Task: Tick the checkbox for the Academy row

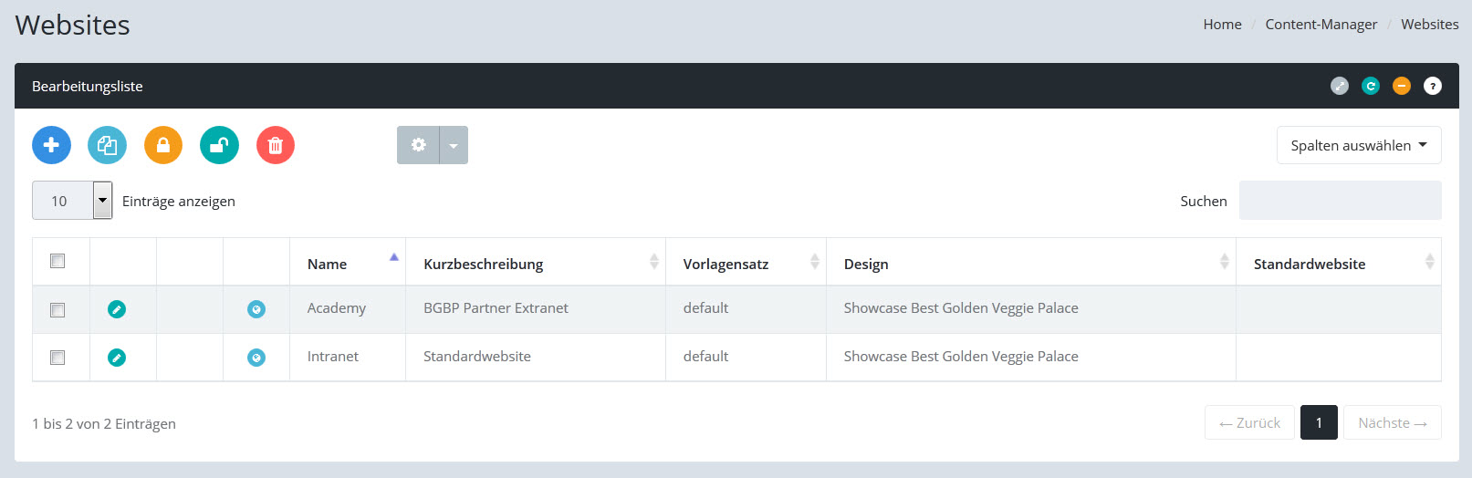Action: pos(57,310)
